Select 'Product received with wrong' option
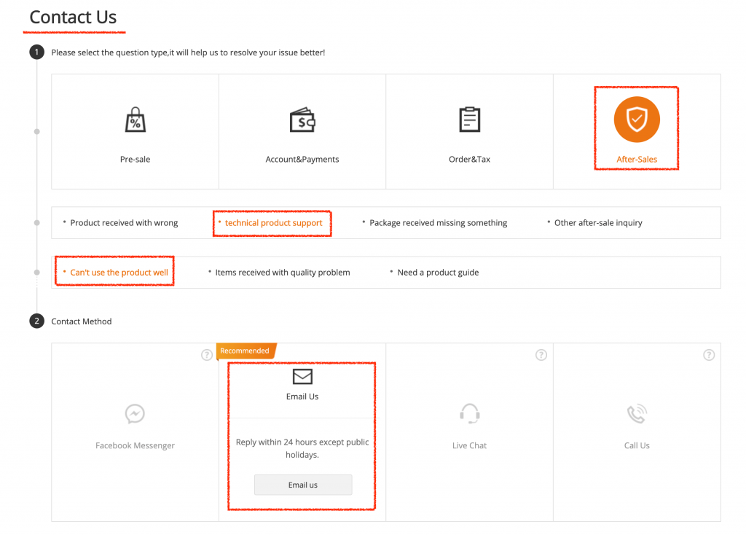Image resolution: width=746 pixels, height=535 pixels. [124, 223]
